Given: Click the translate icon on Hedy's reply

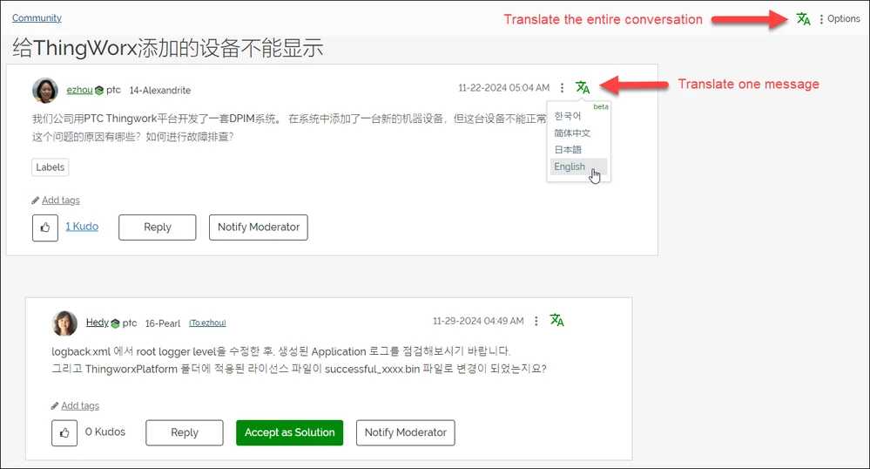Looking at the screenshot, I should point(556,320).
